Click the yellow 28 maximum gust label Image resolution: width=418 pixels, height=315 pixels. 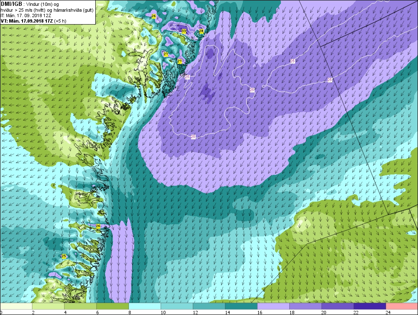pyautogui.click(x=201, y=31)
